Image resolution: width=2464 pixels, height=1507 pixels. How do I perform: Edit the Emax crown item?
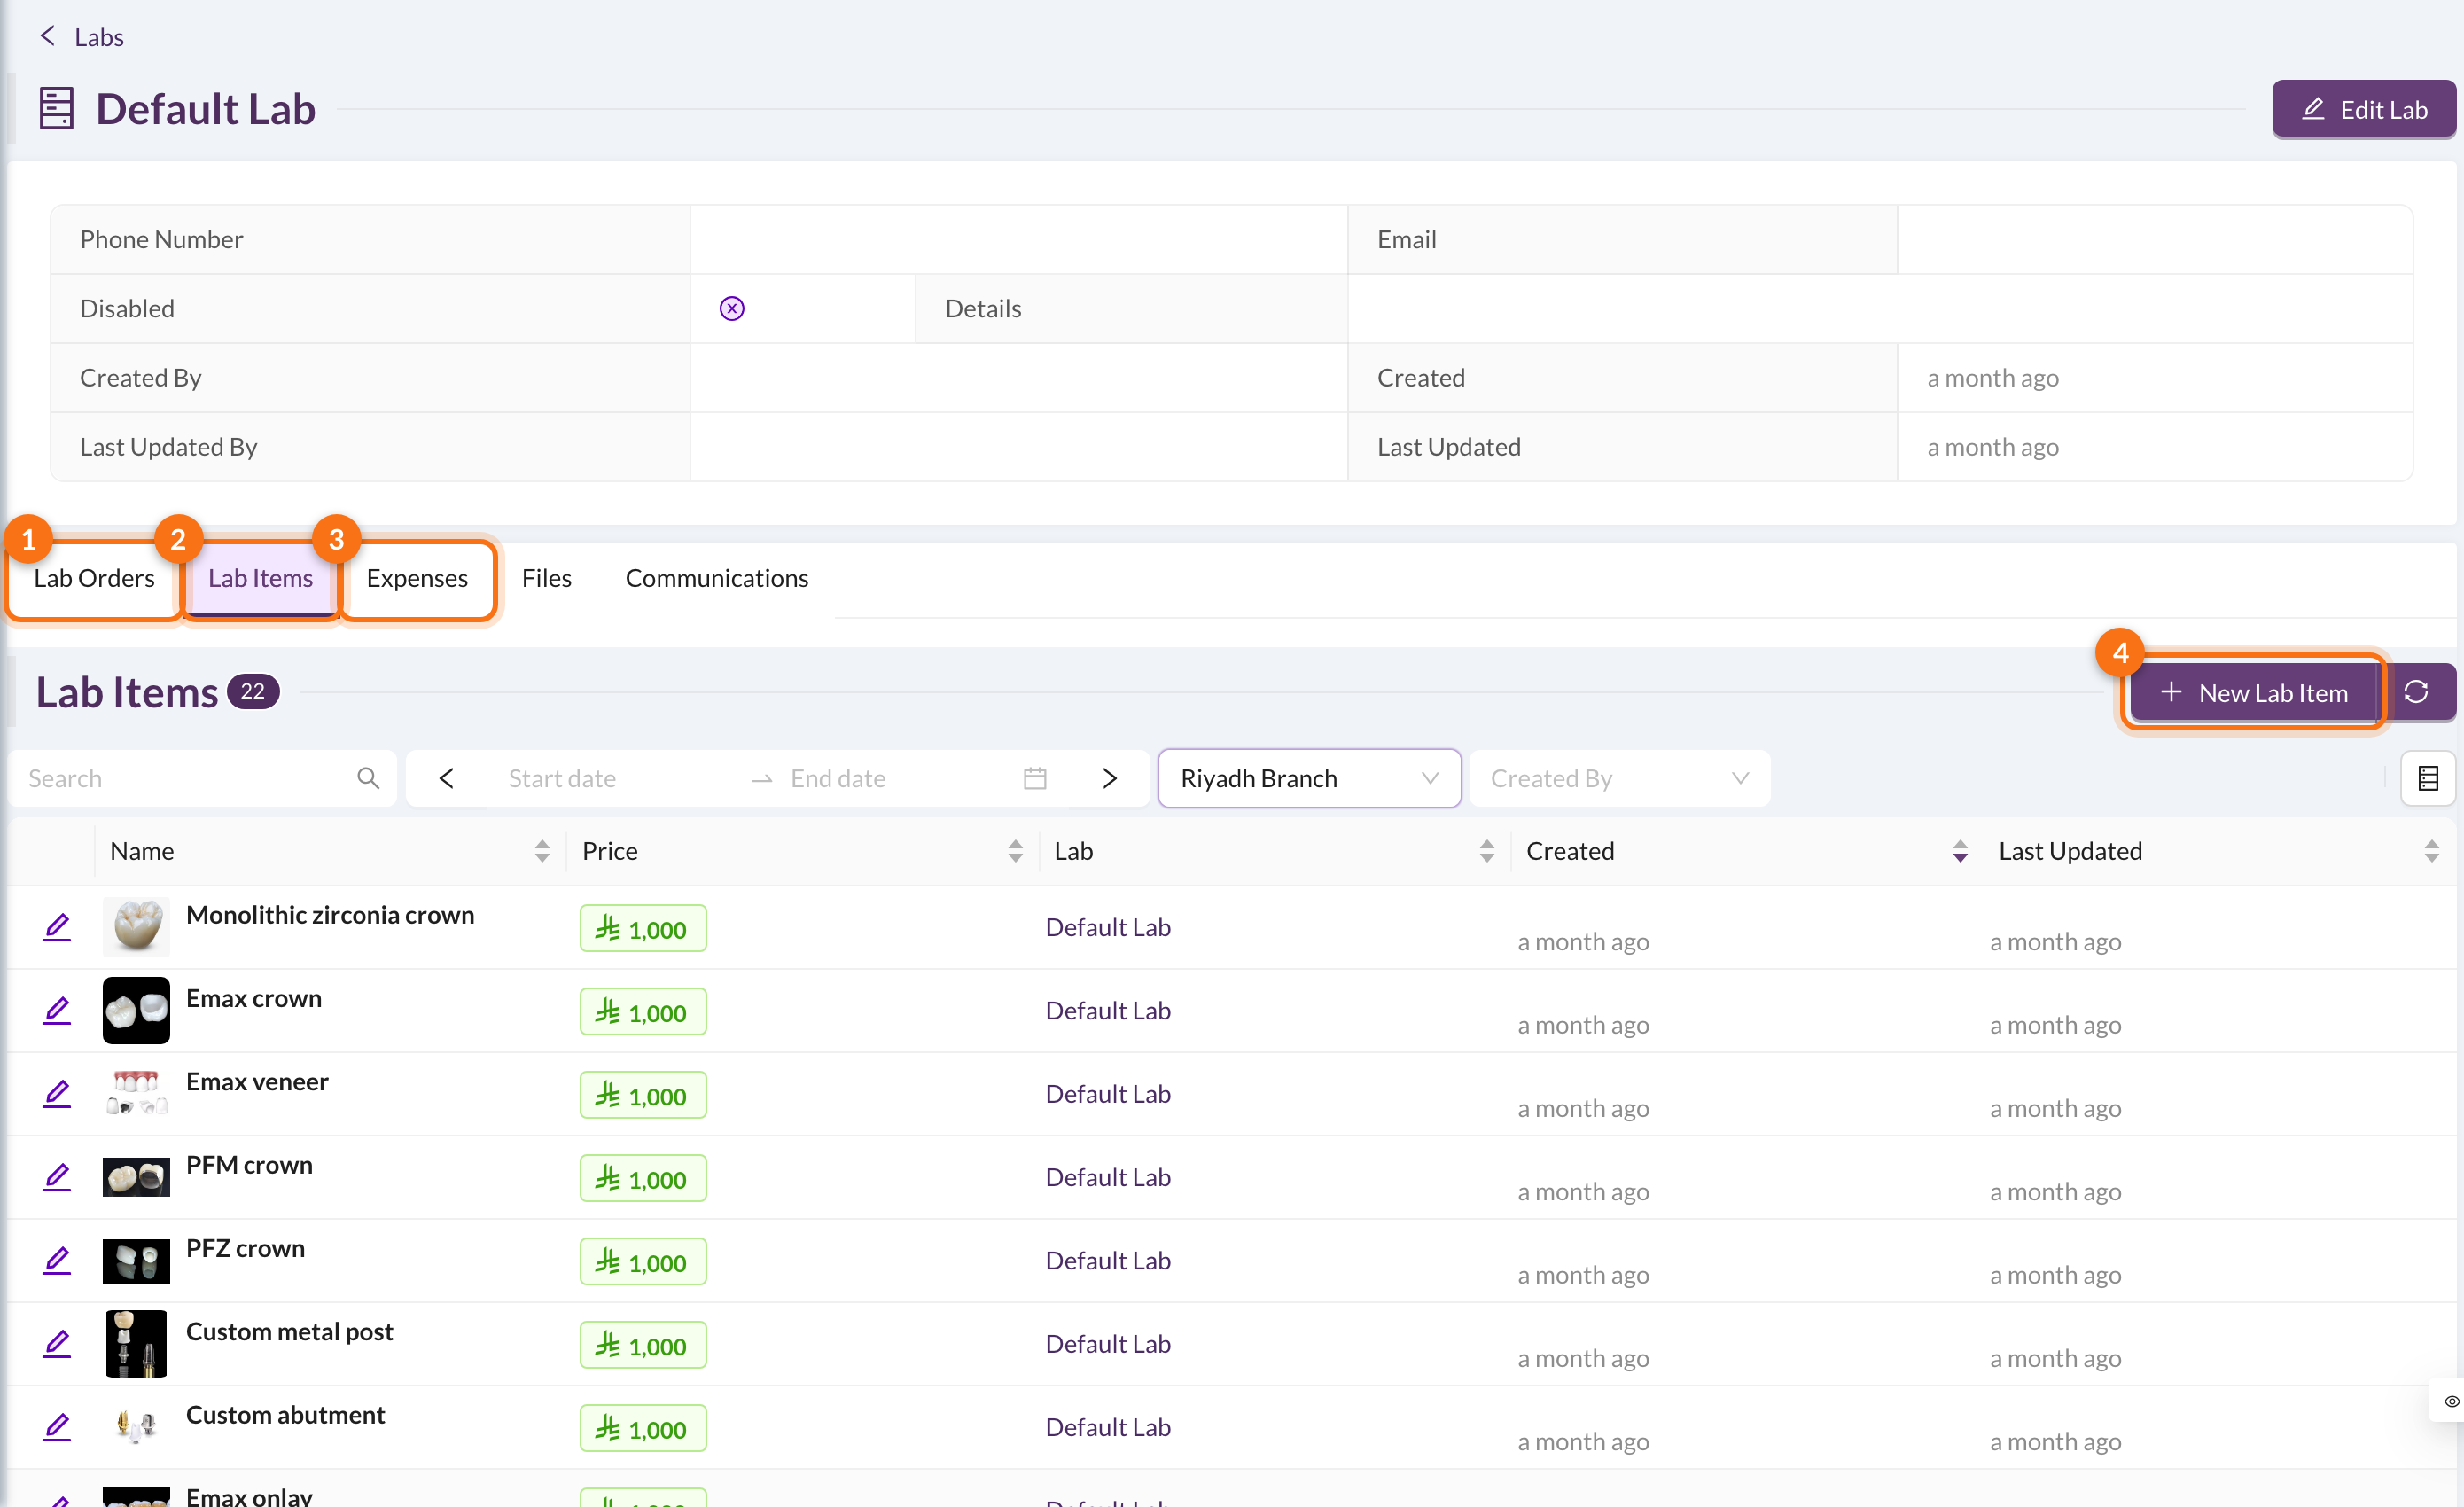click(57, 1011)
